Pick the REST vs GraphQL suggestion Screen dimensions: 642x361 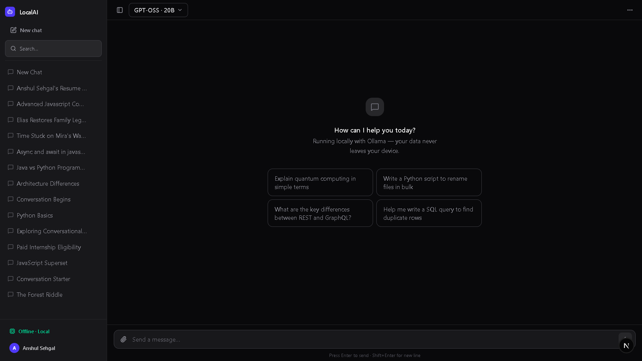320,213
